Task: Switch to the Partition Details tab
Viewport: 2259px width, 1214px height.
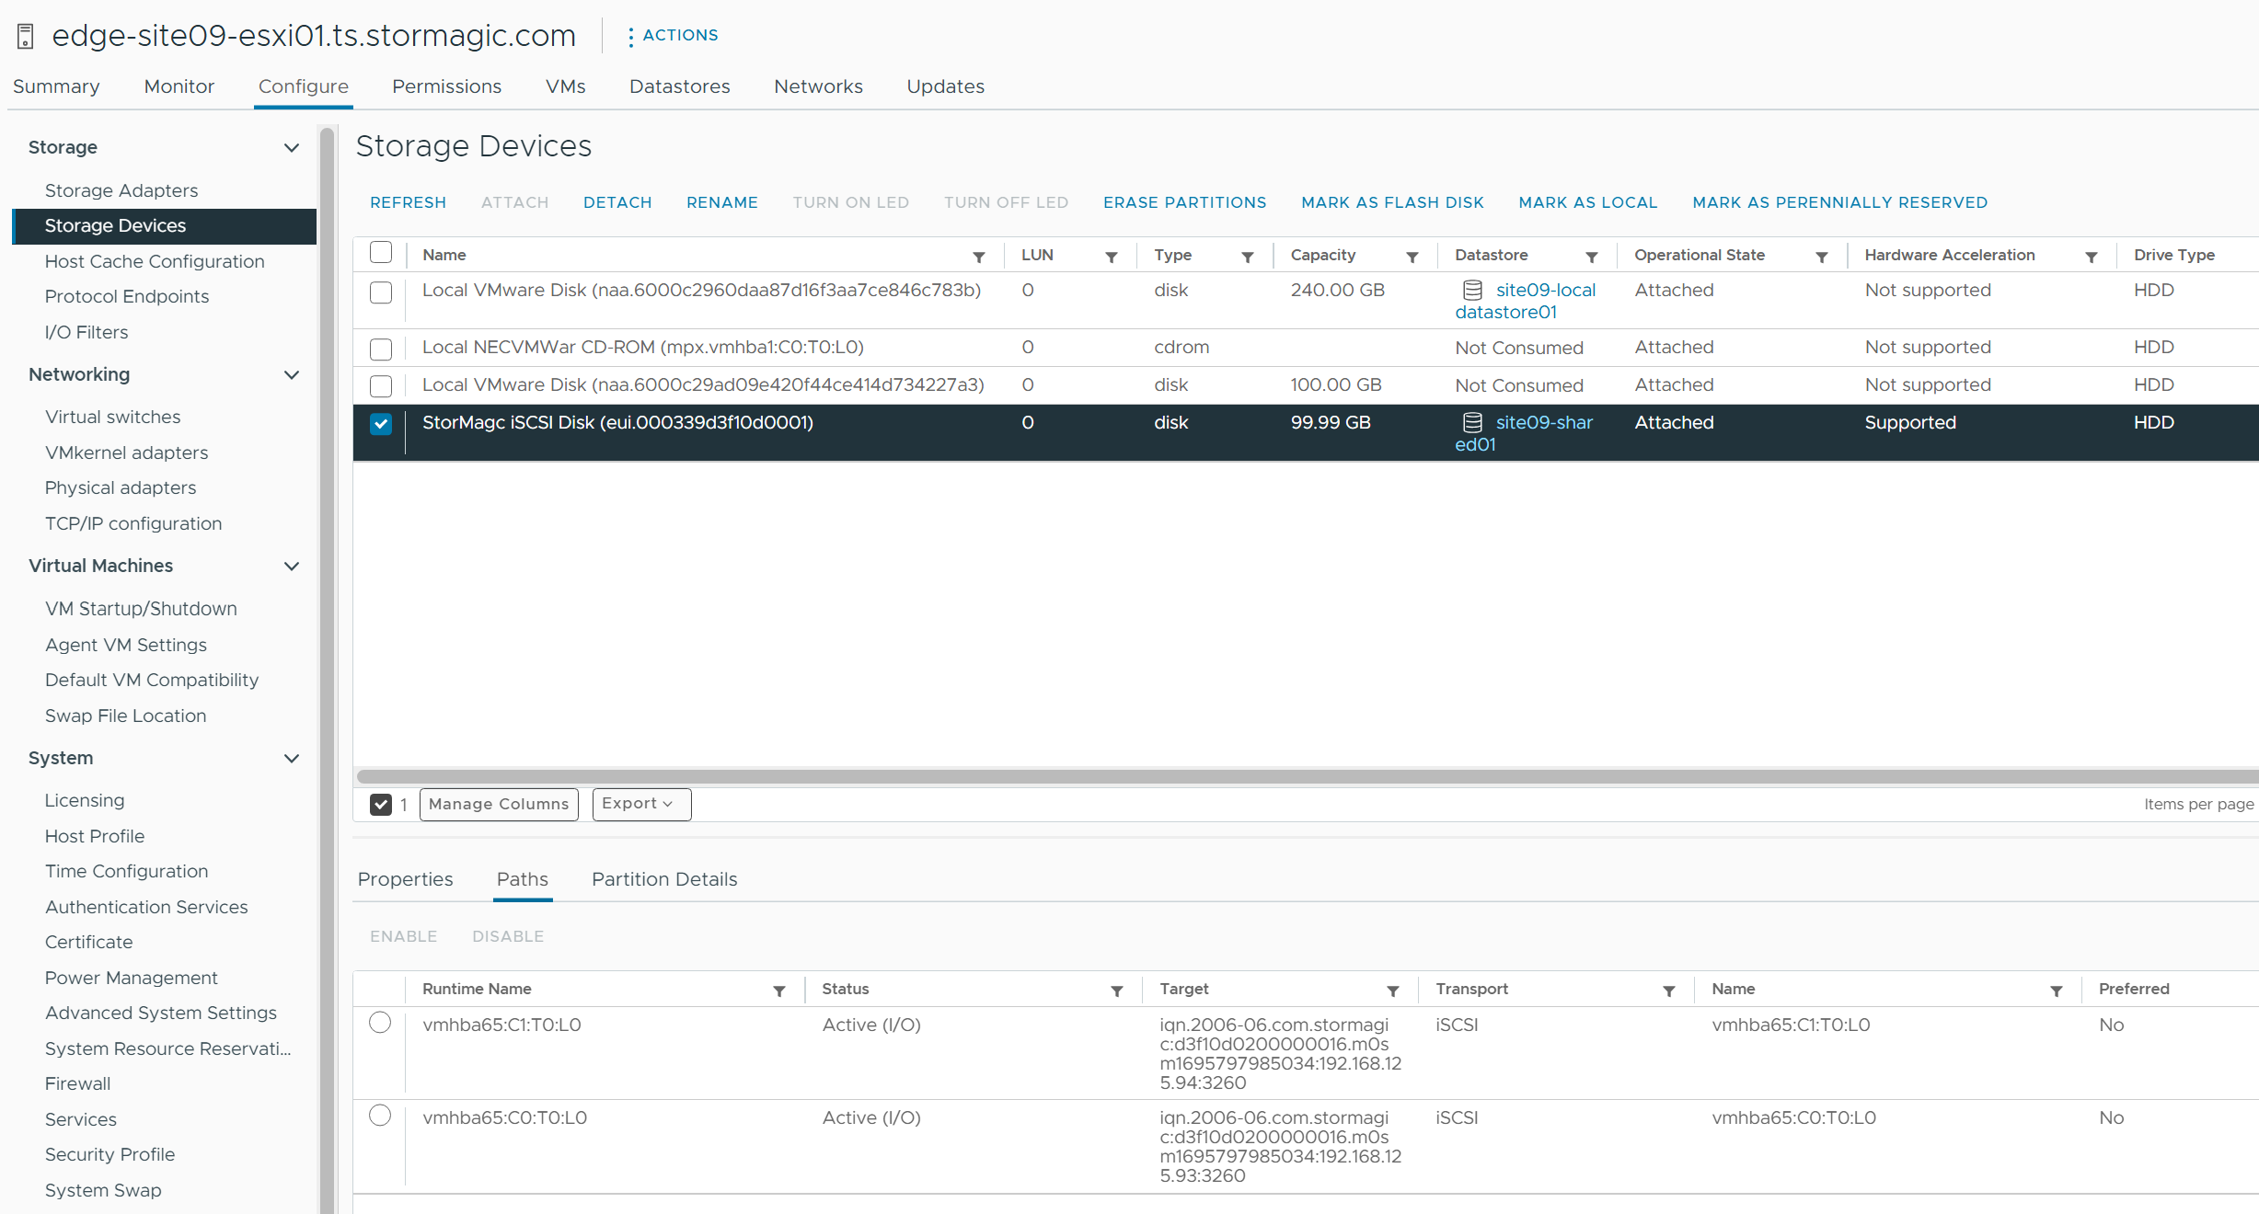Action: tap(664, 879)
